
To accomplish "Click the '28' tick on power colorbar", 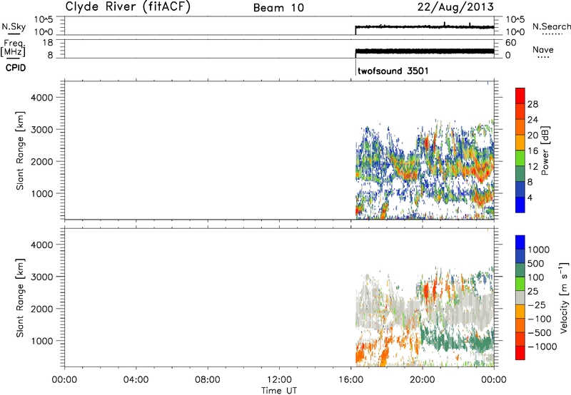I will 532,104.
